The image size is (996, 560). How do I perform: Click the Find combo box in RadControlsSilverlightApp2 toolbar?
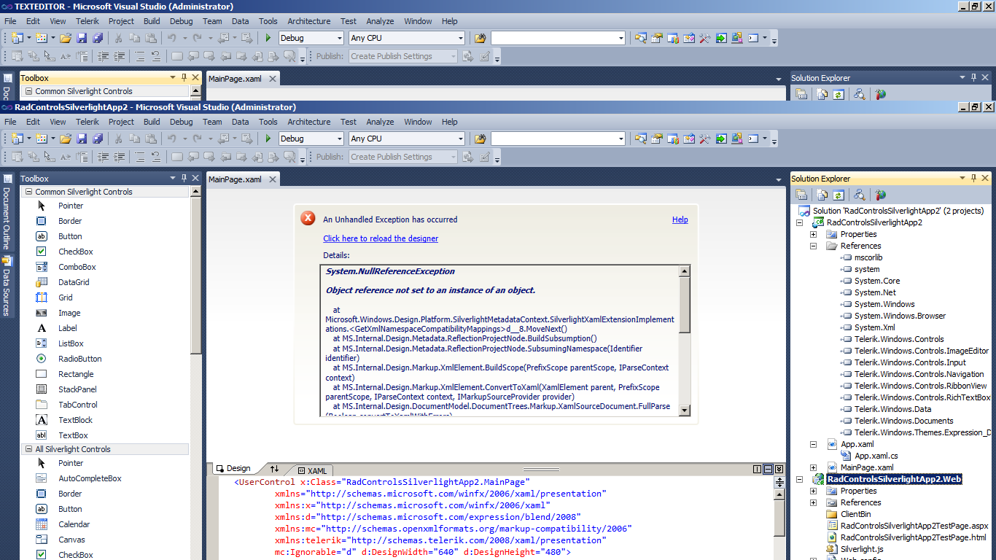click(x=559, y=139)
